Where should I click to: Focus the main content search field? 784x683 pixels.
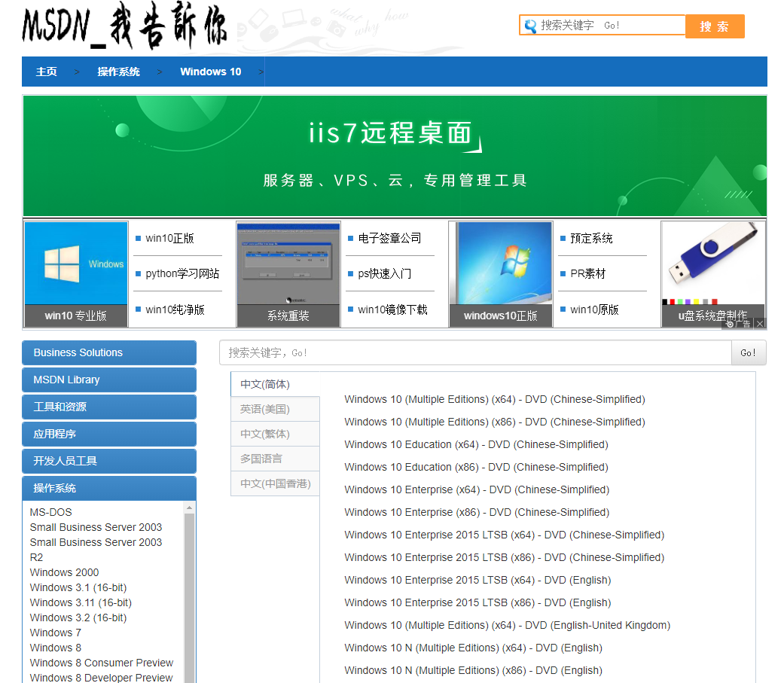(475, 353)
